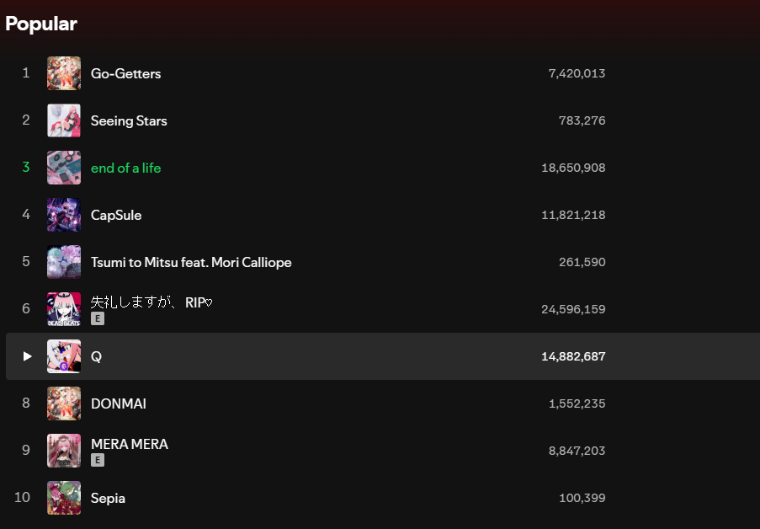This screenshot has height=529, width=760.
Task: Click explicit badge under MERA MERA
Action: click(98, 460)
